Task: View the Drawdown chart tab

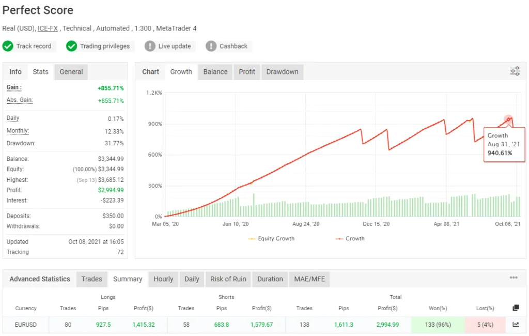Action: click(x=282, y=72)
